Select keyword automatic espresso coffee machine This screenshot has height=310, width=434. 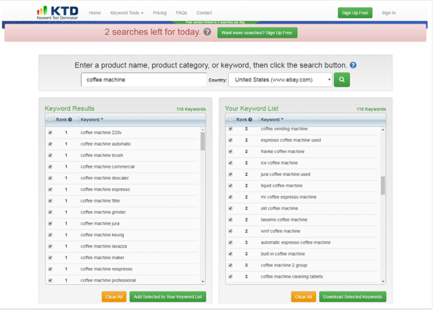click(x=296, y=242)
